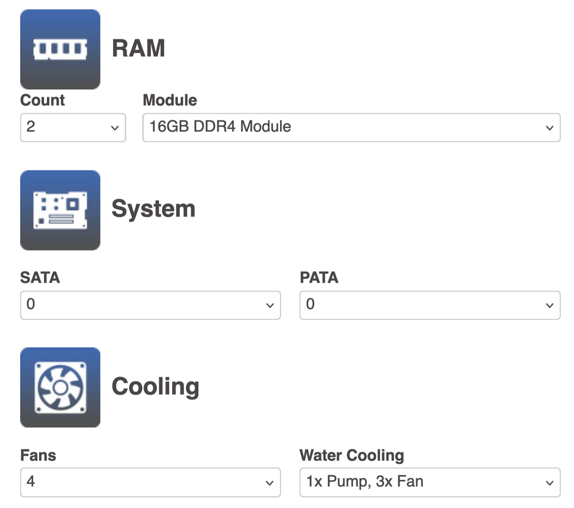This screenshot has height=508, width=574.
Task: Click the chevron arrow of the PATA dropdown
Action: [549, 305]
